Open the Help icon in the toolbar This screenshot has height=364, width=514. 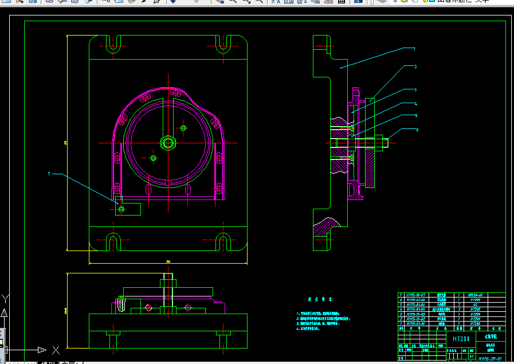[358, 1]
